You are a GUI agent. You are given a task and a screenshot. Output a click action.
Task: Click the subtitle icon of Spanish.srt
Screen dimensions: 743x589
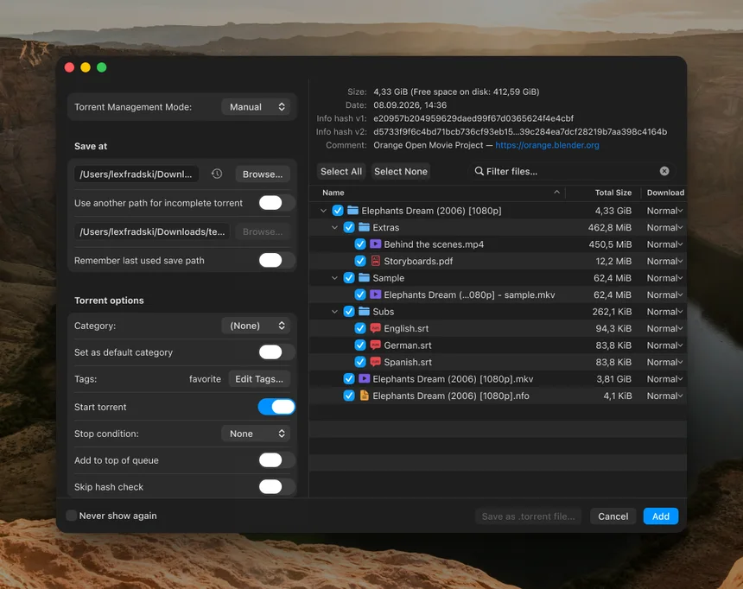click(375, 362)
